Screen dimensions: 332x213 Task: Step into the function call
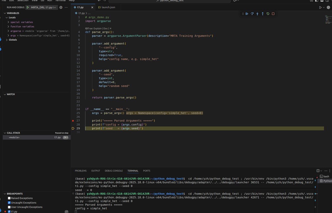pyautogui.click(x=257, y=14)
